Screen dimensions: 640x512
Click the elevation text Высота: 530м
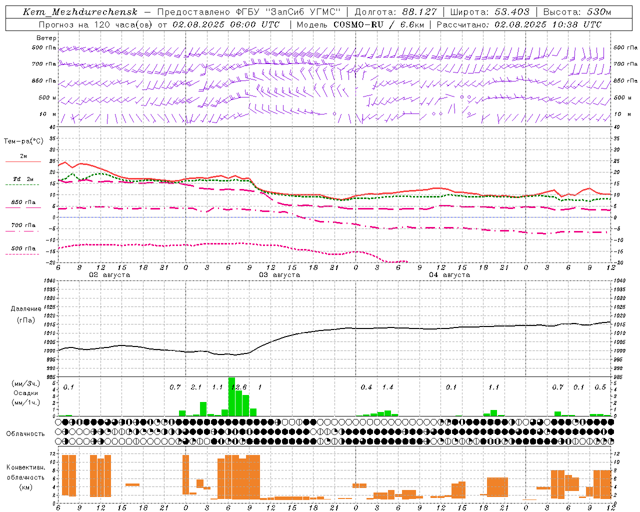point(577,12)
